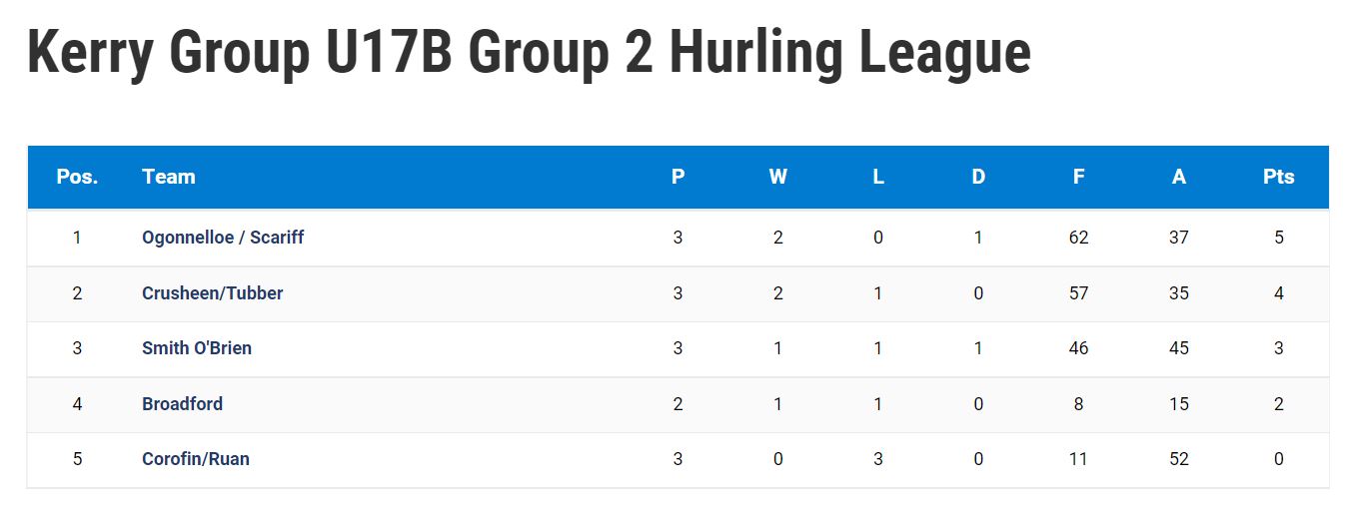Click the A (scores against) column header
The image size is (1351, 513).
coord(1178,177)
